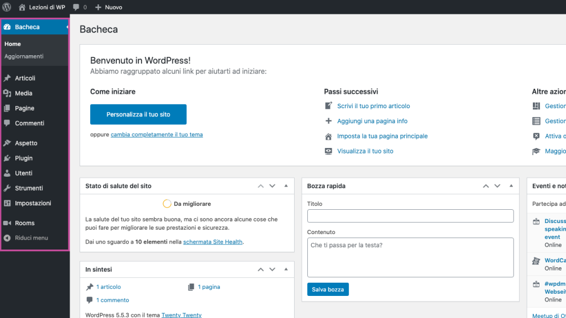Click the Bacheca dashboard gauge icon
Viewport: 566px width, 318px height.
coord(7,27)
